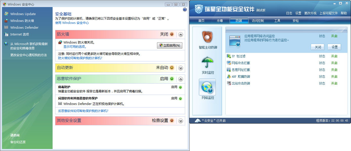
Task: Click the red 其他安全设置 status light
Action: pos(172,121)
